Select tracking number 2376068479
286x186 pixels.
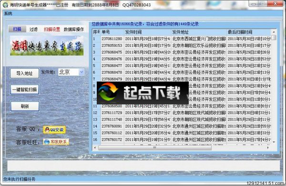[112, 79]
